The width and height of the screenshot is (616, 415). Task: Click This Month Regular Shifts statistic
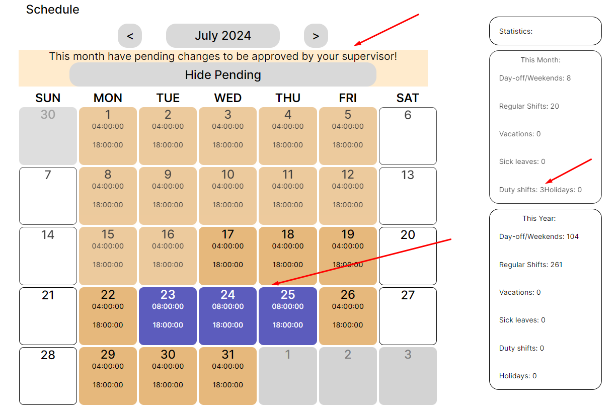tap(529, 106)
